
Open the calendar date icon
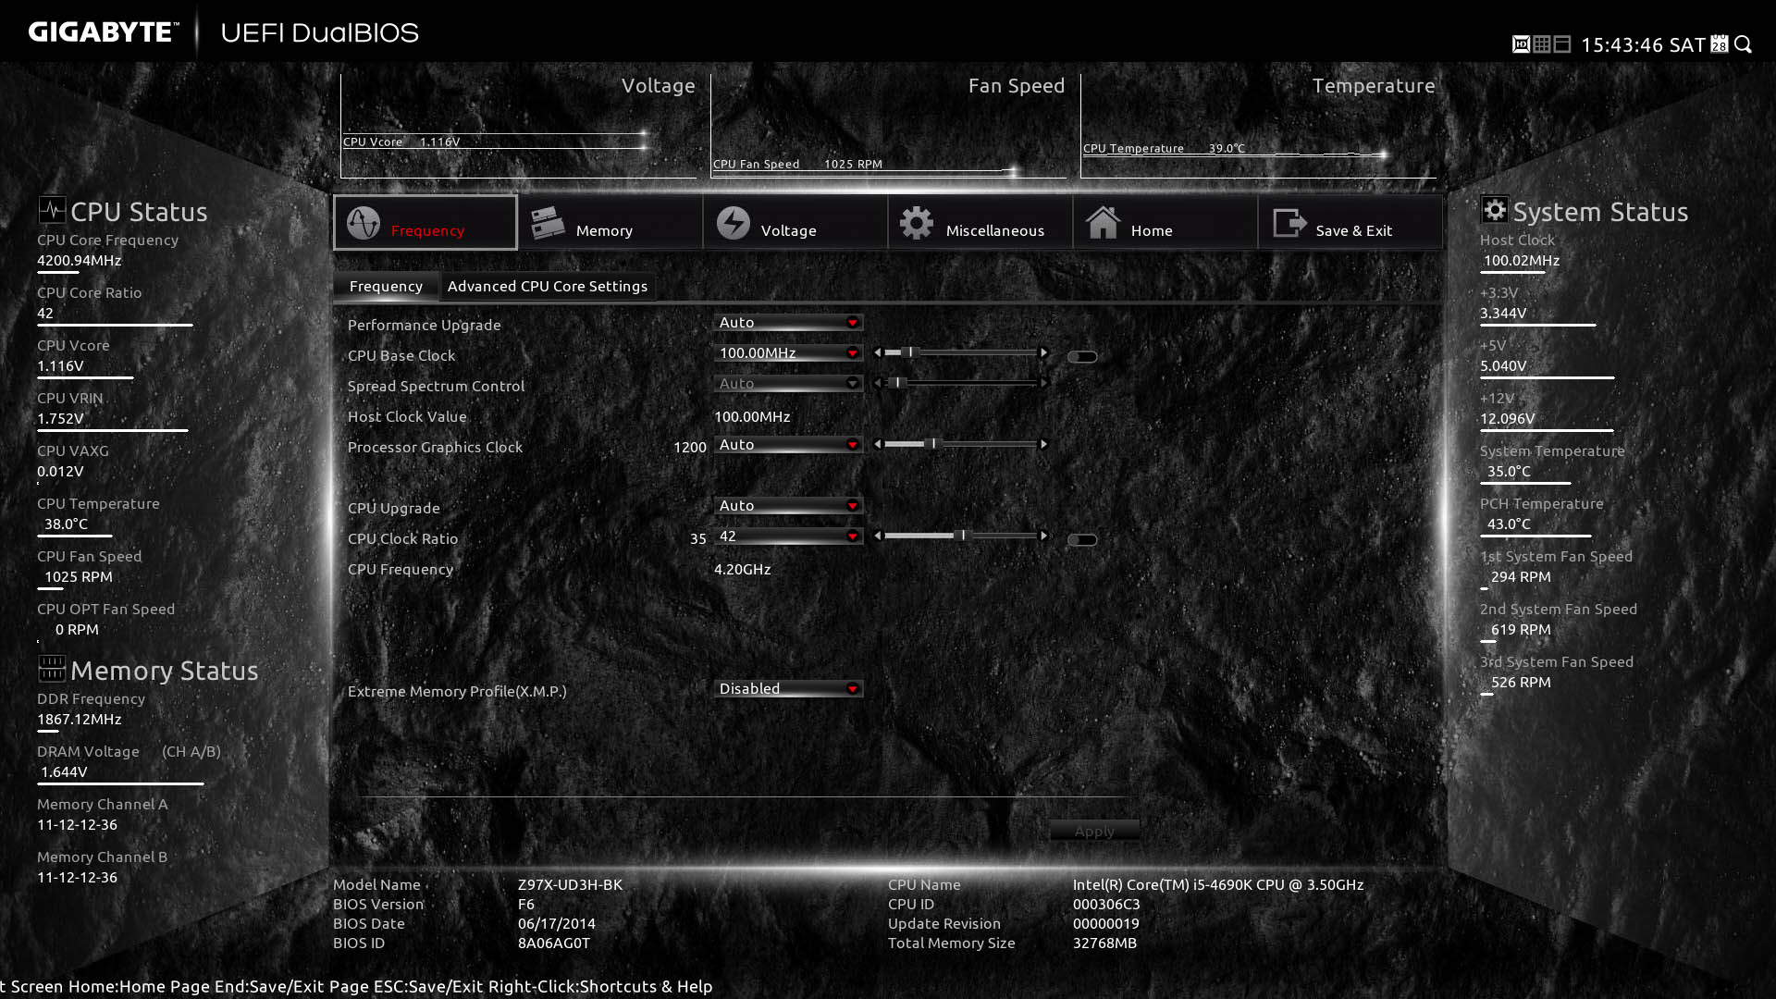pyautogui.click(x=1720, y=44)
